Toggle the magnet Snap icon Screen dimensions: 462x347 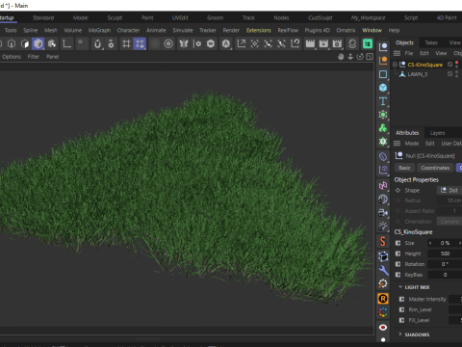coord(97,43)
